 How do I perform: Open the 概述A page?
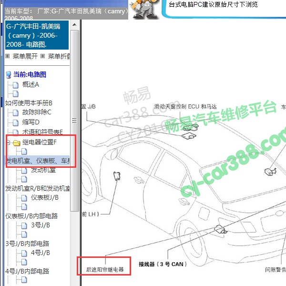click(31, 84)
